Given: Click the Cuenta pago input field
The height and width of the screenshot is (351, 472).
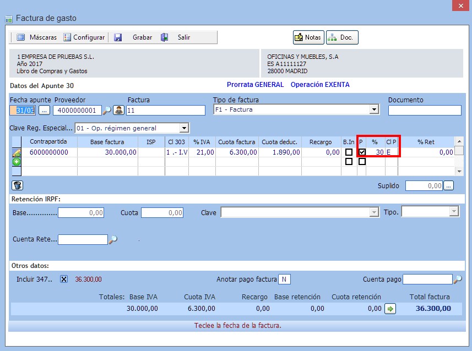Looking at the screenshot, I should [427, 279].
